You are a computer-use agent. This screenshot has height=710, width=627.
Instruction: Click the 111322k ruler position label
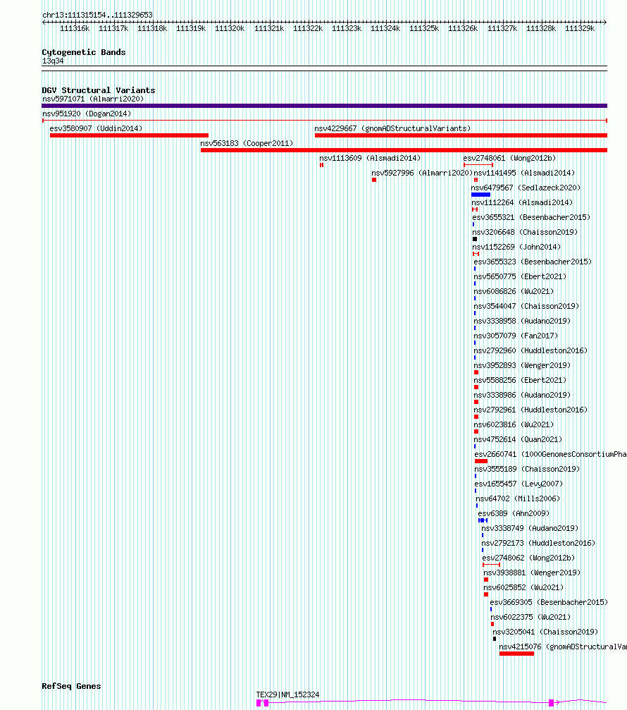point(308,28)
